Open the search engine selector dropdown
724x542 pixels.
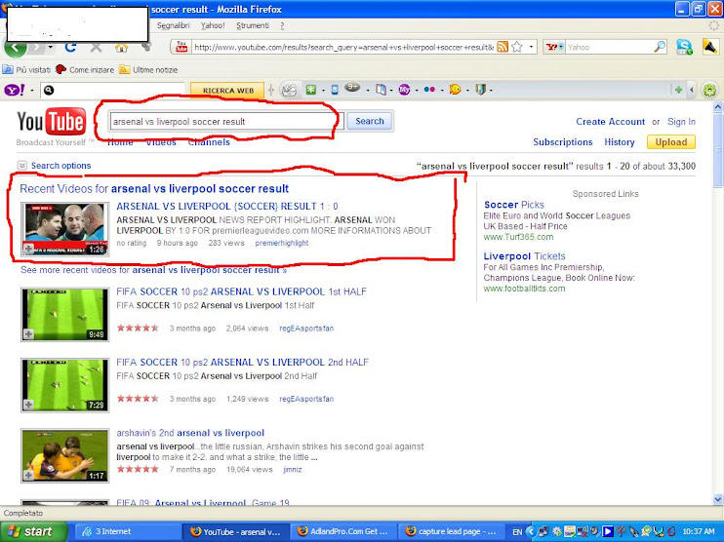pyautogui.click(x=561, y=47)
